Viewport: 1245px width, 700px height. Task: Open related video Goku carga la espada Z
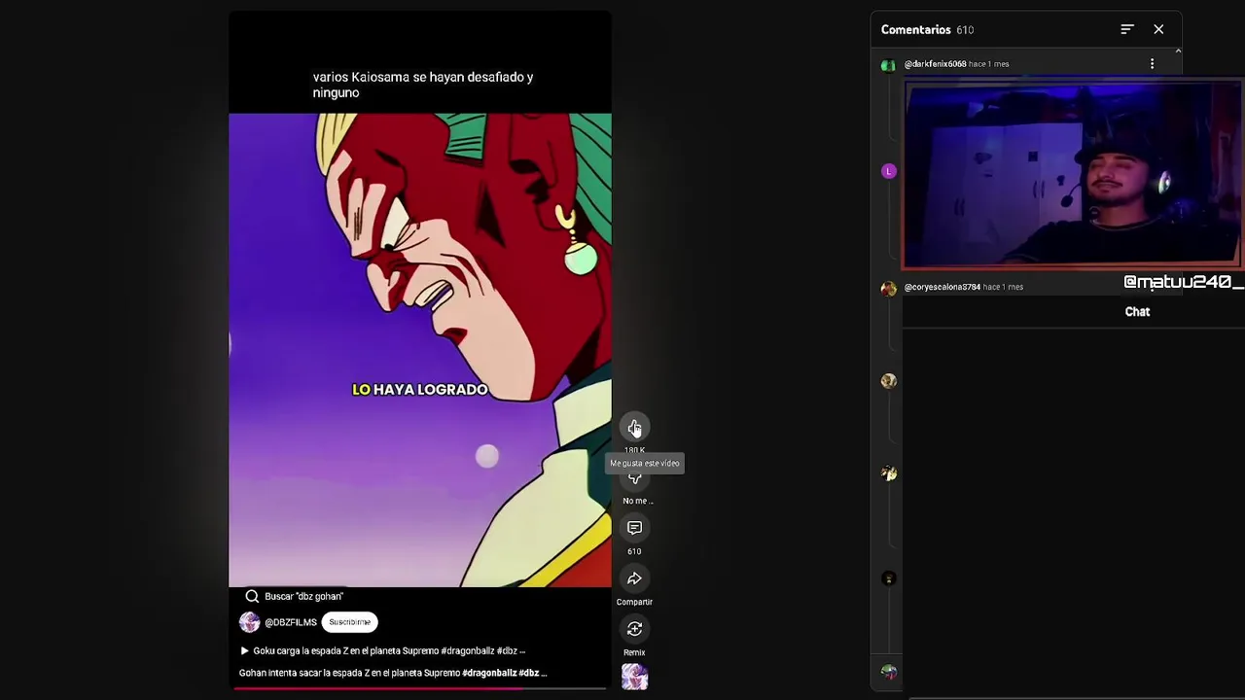382,650
